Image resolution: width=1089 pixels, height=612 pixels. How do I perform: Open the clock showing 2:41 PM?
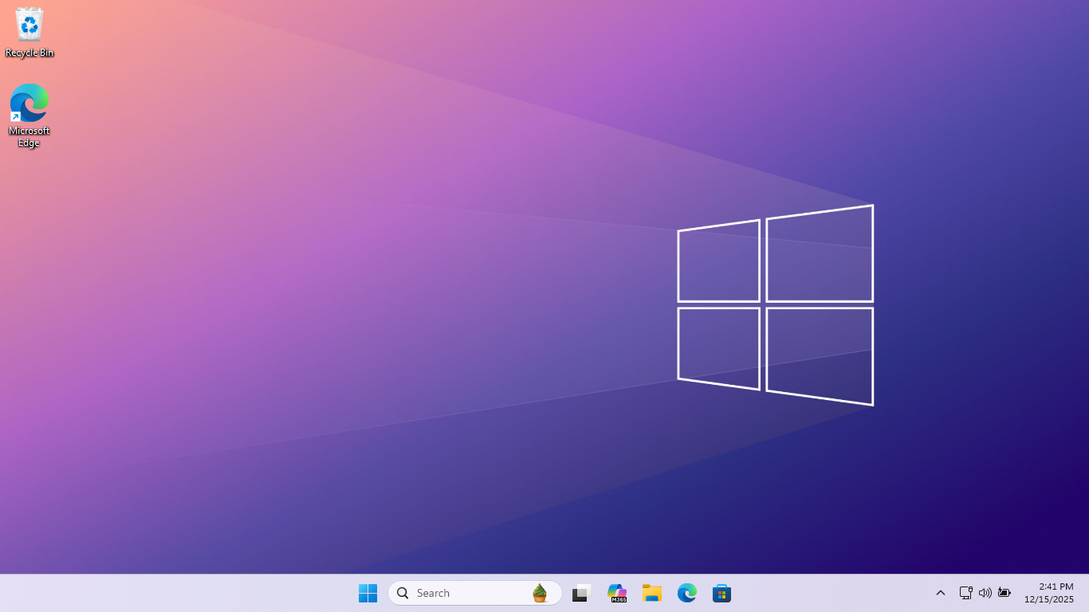[1056, 586]
